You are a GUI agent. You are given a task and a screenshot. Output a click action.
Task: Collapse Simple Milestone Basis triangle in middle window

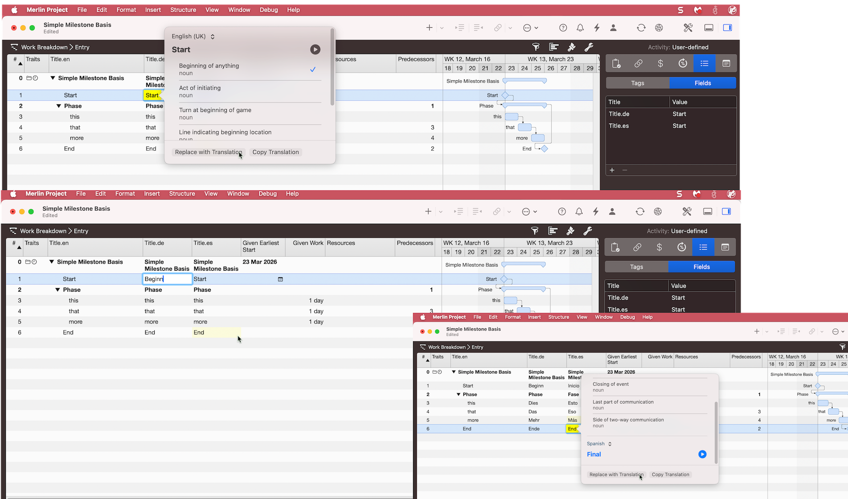tap(52, 262)
